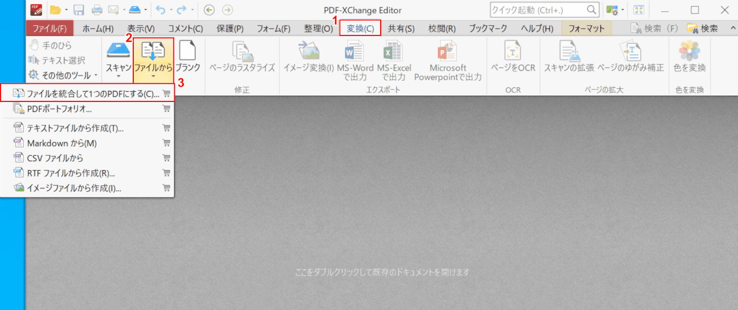Click the Open folder icon in quick toolbar
Screen dimensions: 738x310
click(x=55, y=10)
